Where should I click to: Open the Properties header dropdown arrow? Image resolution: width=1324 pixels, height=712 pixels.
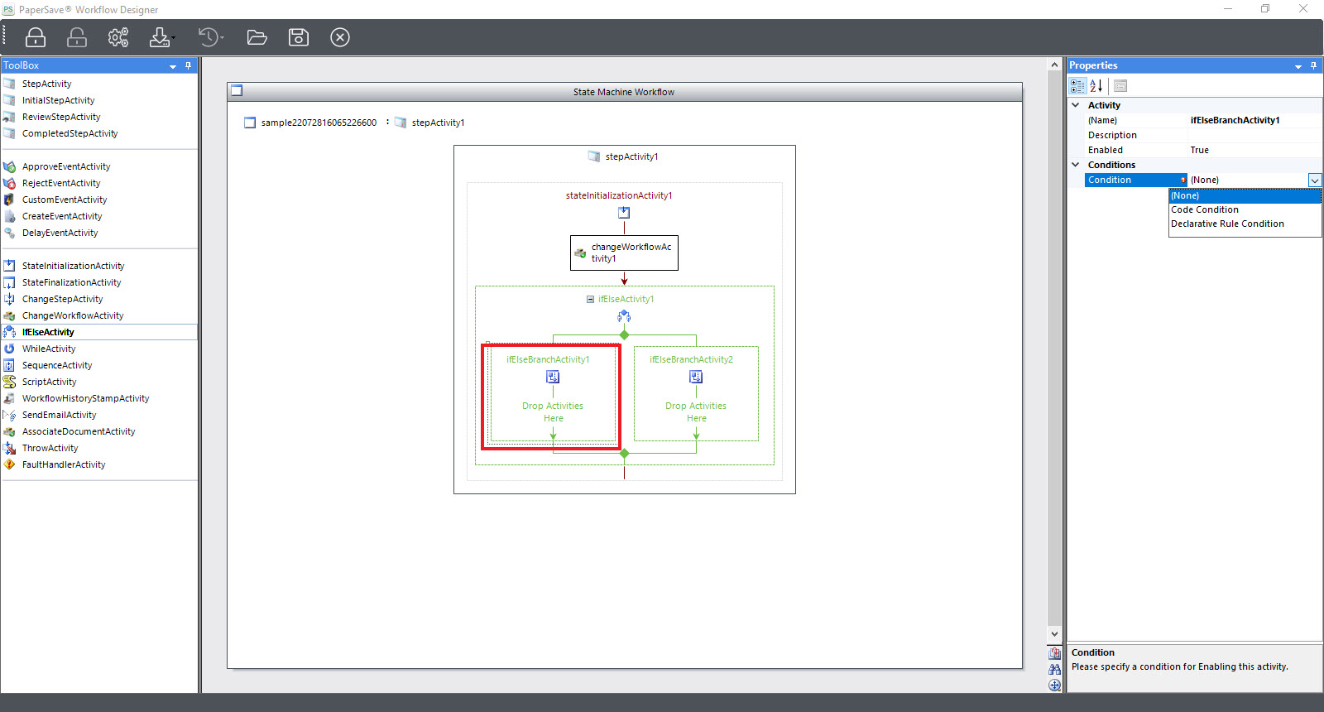pyautogui.click(x=1298, y=66)
